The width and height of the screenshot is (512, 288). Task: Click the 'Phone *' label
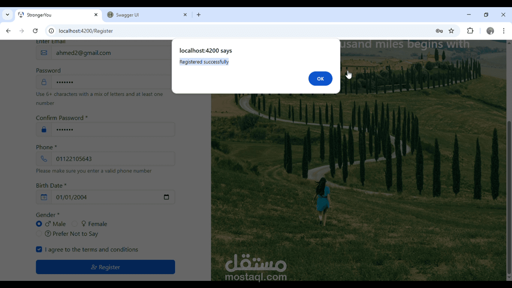[46, 147]
